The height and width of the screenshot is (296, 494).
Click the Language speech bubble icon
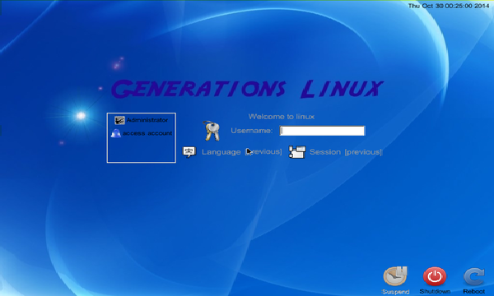pyautogui.click(x=189, y=152)
